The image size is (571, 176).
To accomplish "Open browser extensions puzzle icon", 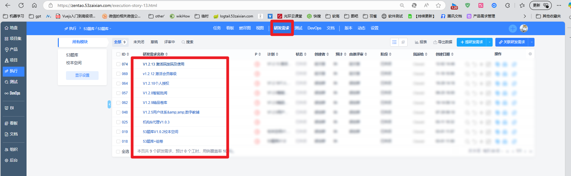I will [x=508, y=5].
